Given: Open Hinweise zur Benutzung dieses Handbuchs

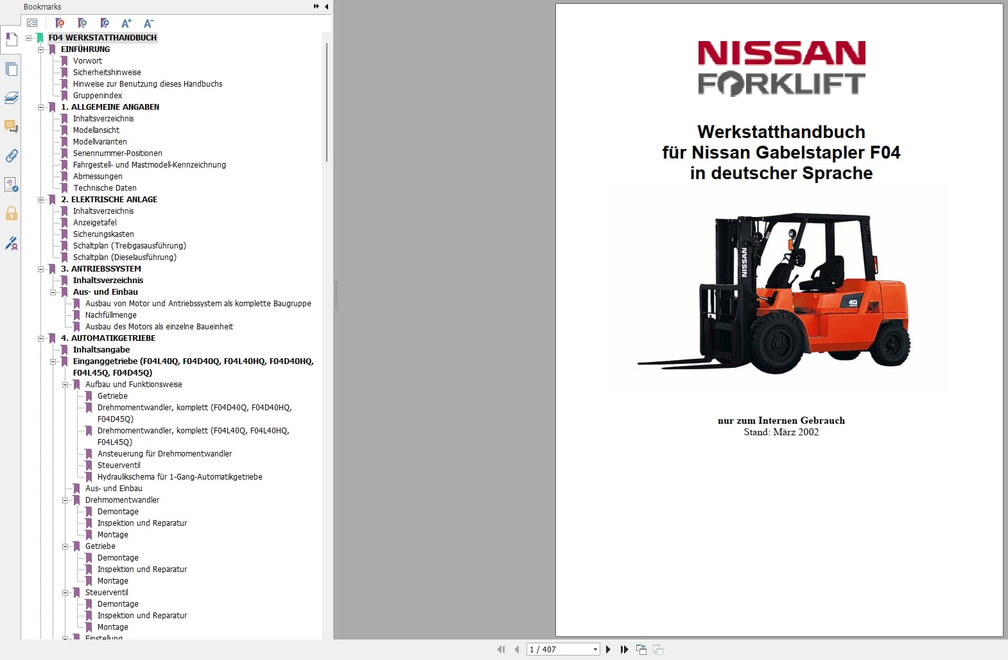Looking at the screenshot, I should tap(148, 84).
